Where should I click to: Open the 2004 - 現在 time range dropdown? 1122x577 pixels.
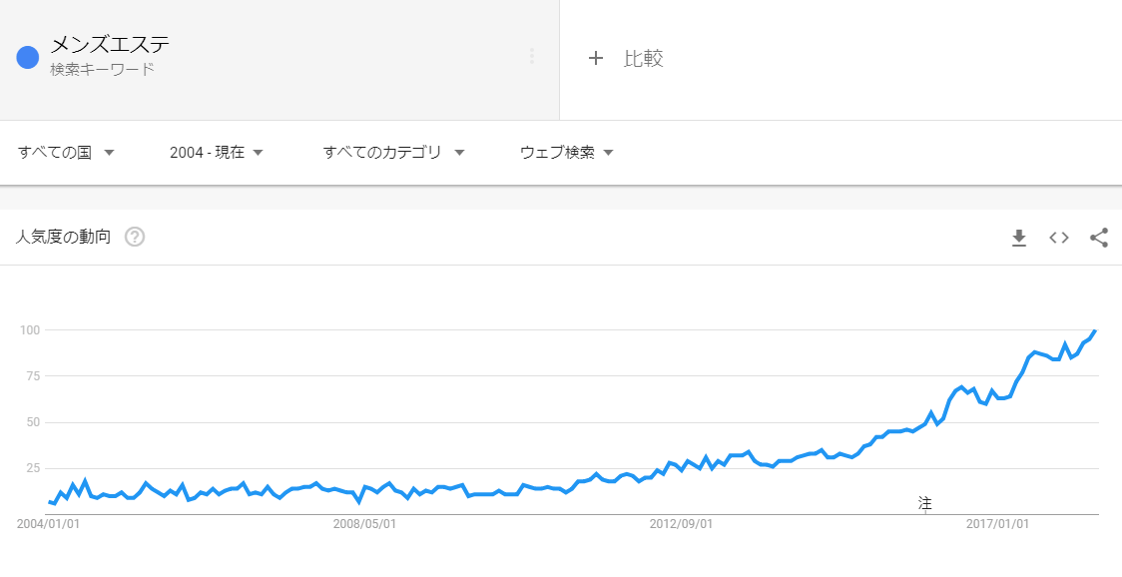[217, 153]
